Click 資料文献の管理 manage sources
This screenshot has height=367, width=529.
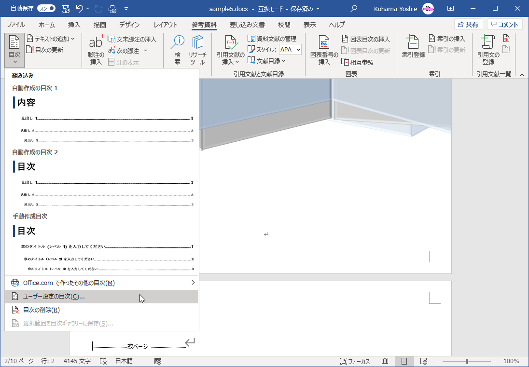click(272, 39)
